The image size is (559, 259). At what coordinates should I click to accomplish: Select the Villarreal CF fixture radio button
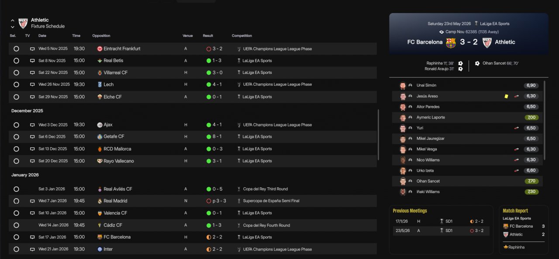tap(16, 73)
